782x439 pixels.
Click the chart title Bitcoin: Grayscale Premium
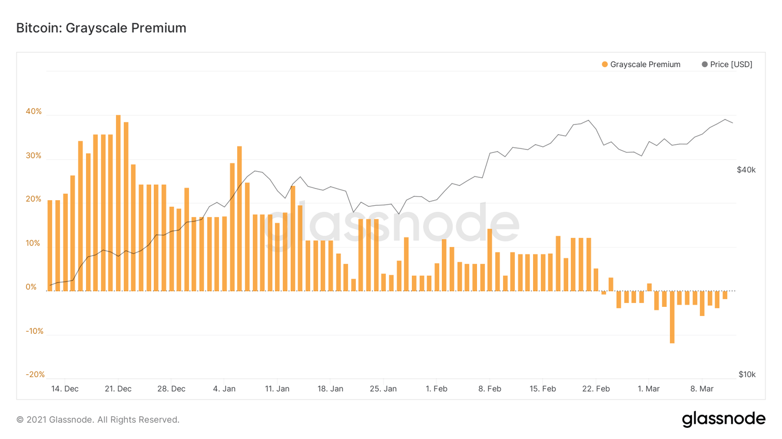pyautogui.click(x=101, y=28)
